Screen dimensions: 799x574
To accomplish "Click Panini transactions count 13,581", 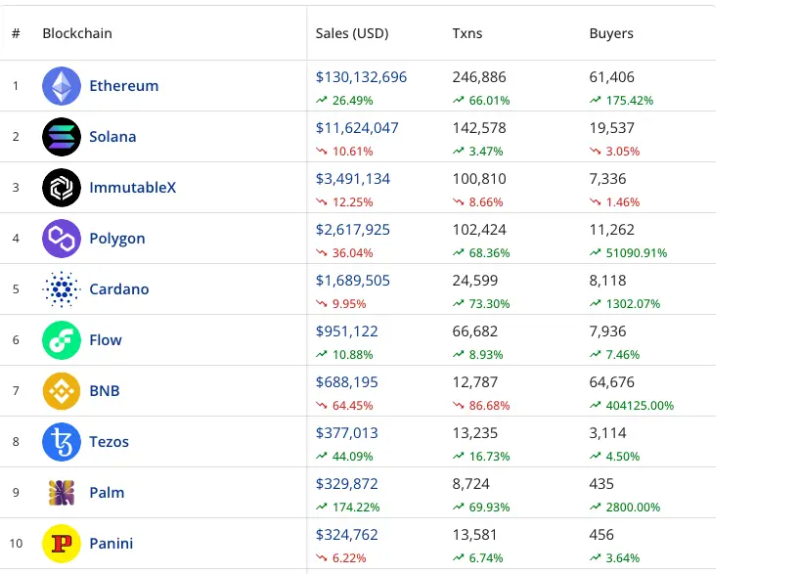I will click(475, 535).
